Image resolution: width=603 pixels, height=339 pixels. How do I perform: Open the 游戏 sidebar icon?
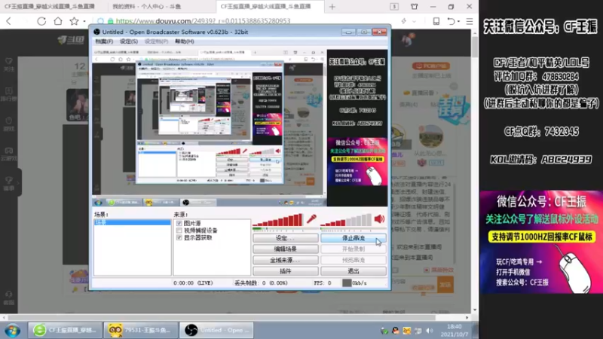coord(9,124)
